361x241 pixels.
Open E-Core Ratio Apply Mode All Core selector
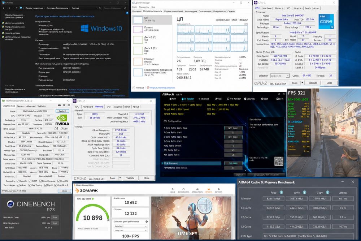click(x=233, y=137)
